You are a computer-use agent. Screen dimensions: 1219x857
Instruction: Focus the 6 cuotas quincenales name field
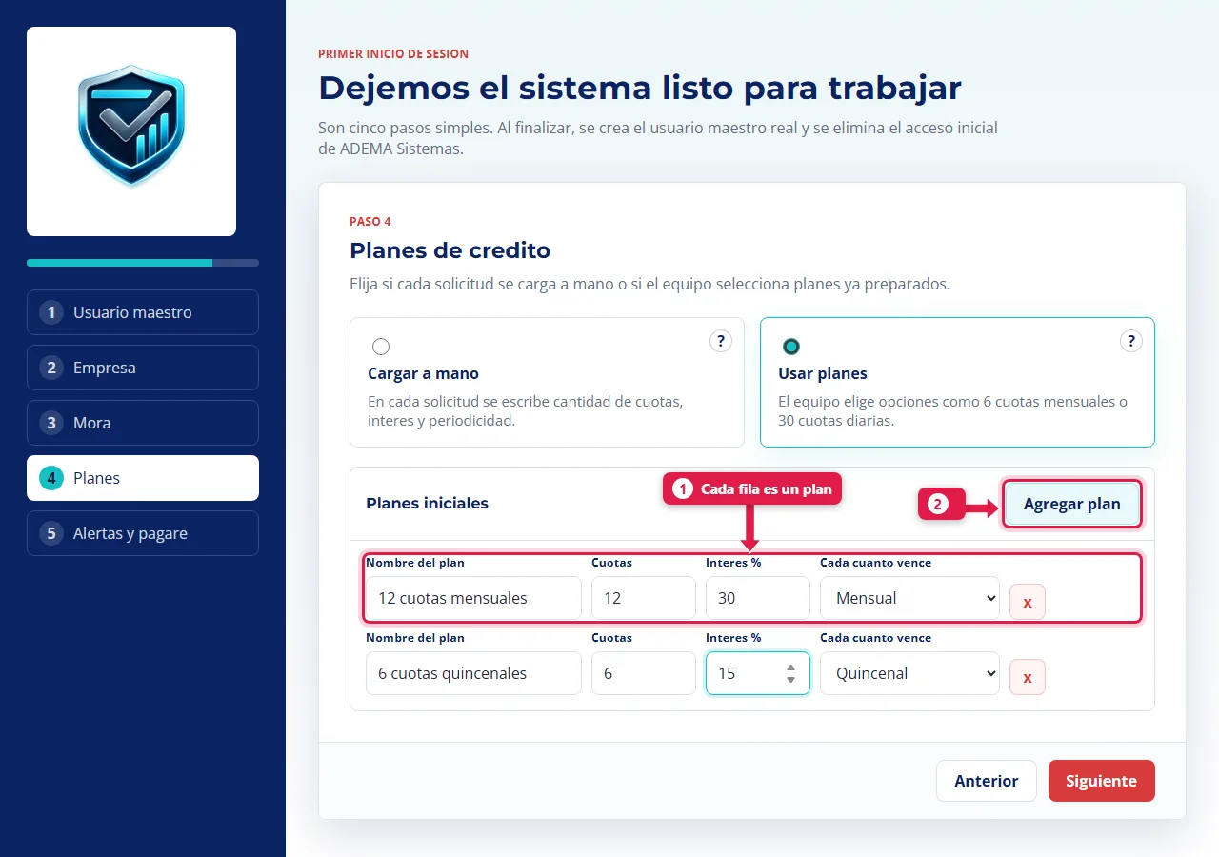[473, 673]
